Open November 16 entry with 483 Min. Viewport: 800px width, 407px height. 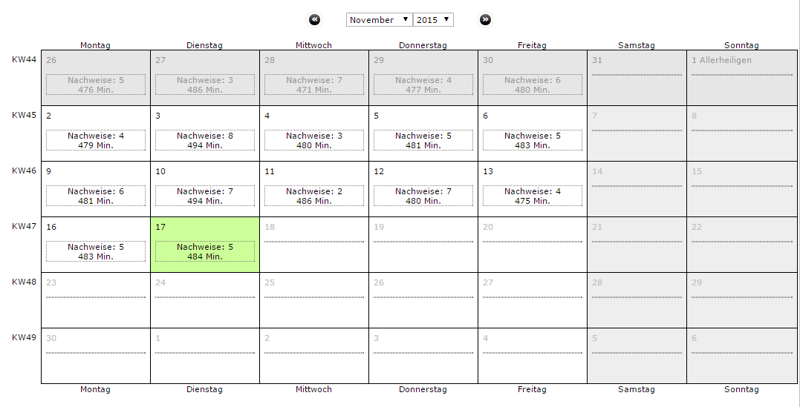click(x=95, y=251)
